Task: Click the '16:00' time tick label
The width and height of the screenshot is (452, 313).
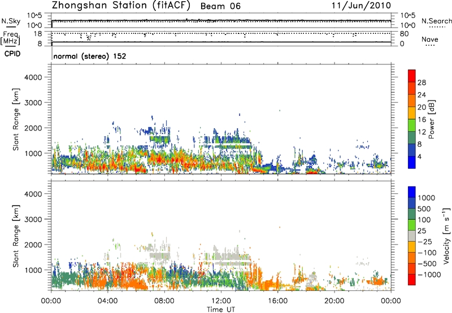Action: pos(277,301)
